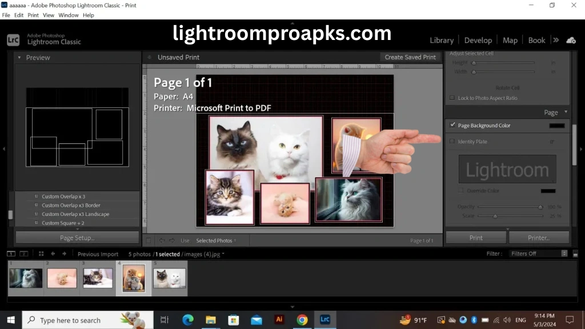Switch to the Develop module
Image resolution: width=585 pixels, height=329 pixels.
pyautogui.click(x=478, y=40)
